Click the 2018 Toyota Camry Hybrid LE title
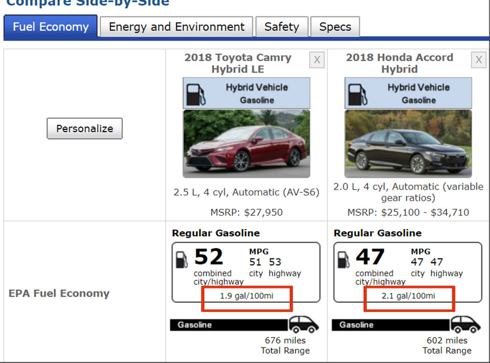The image size is (490, 363). pos(238,64)
